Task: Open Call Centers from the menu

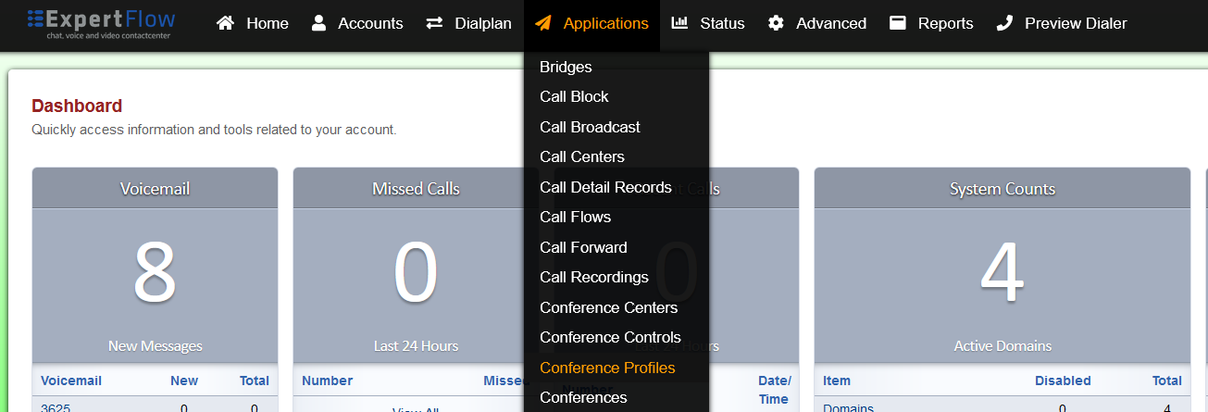Action: point(581,156)
